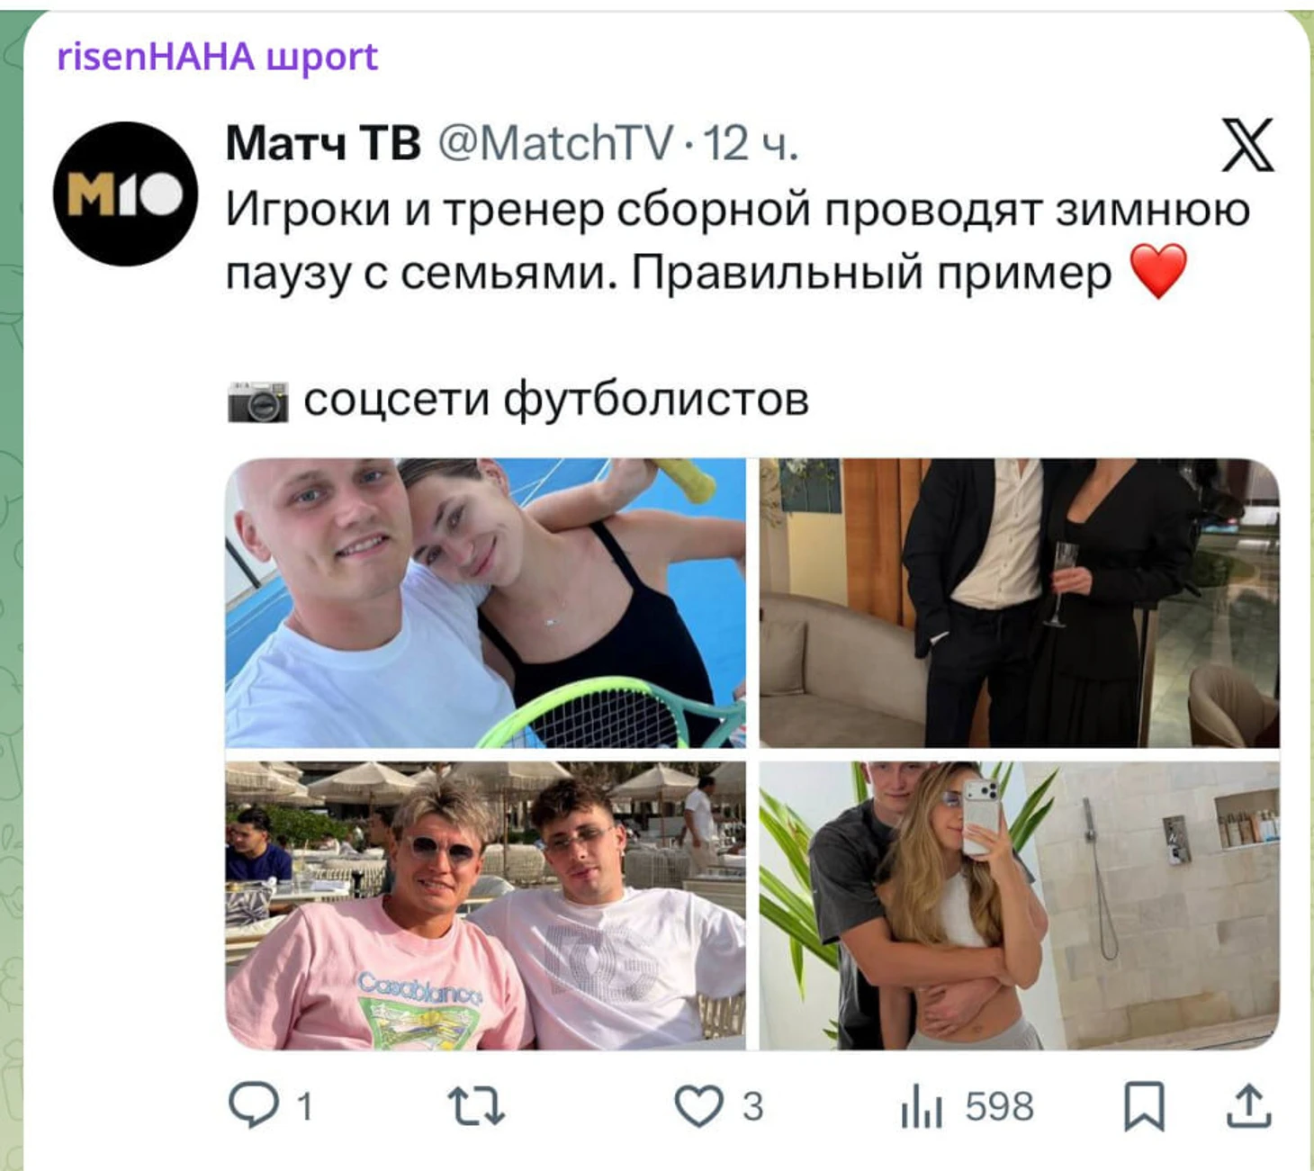1314x1171 pixels.
Task: Open view statistics bar chart icon
Action: [921, 1105]
